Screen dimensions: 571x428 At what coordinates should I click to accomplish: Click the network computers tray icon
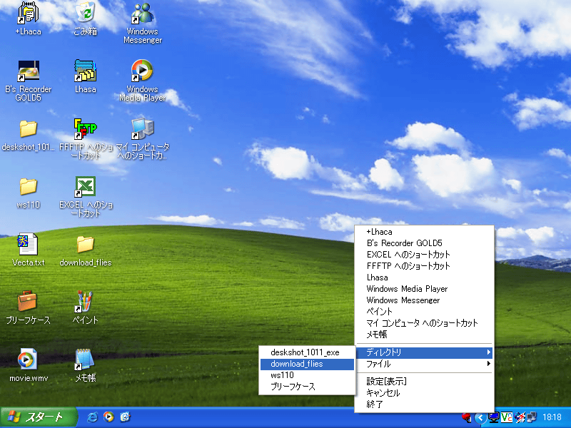click(532, 417)
